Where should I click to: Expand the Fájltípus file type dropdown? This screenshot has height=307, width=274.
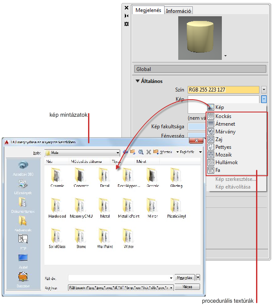(x=171, y=288)
